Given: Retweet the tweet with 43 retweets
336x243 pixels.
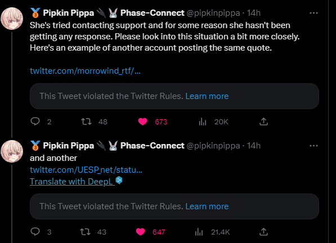Looking at the screenshot, I should pyautogui.click(x=86, y=232).
